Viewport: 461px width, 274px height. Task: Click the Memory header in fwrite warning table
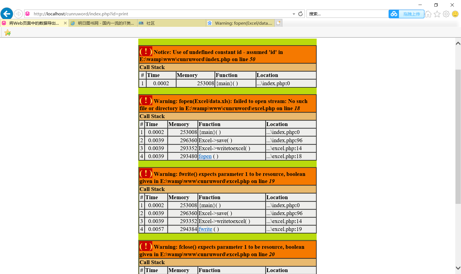point(183,197)
